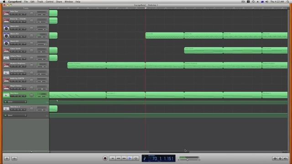Select the first Modern Prophecy region
Image resolution: width=292 pixels, height=164 pixels.
tap(87, 65)
